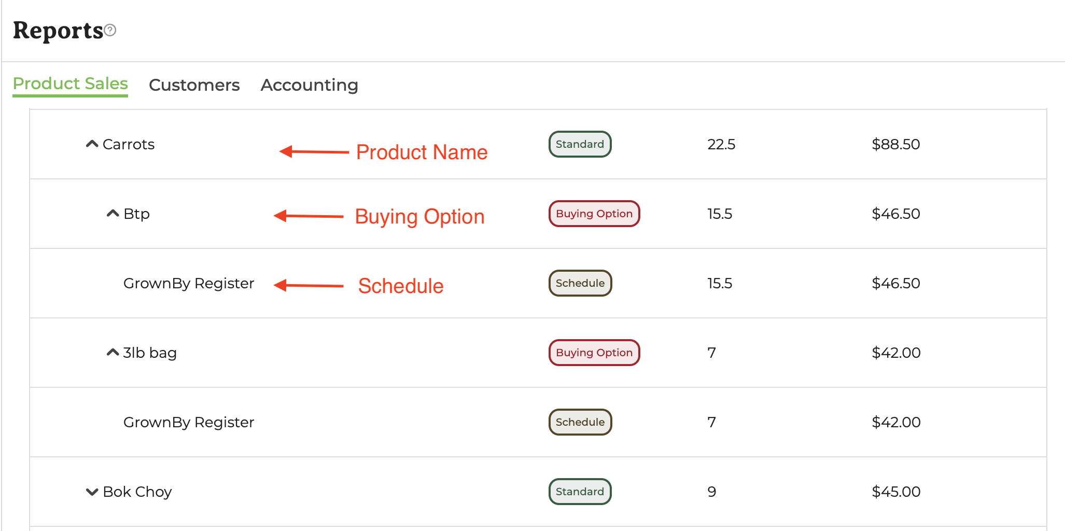The width and height of the screenshot is (1065, 531).
Task: Click the Buying Option badge for Btp
Action: click(x=594, y=214)
